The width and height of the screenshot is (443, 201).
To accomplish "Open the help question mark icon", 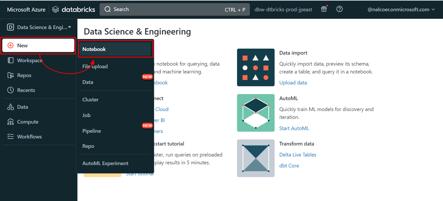I will [339, 9].
